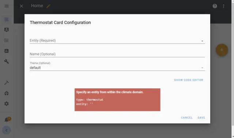Open the three-dot overflow menu

click(223, 6)
